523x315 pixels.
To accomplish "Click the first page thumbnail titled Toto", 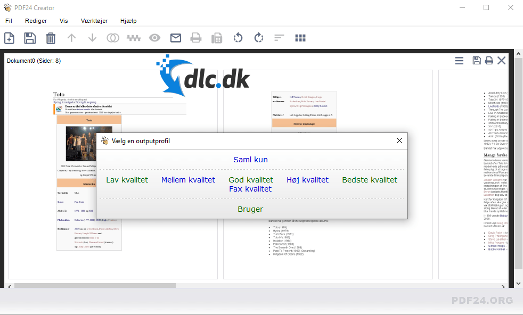I will pyautogui.click(x=113, y=175).
